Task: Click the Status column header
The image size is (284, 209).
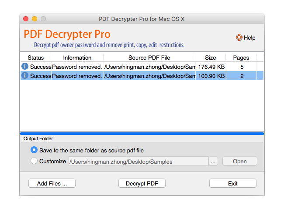Action: point(36,57)
